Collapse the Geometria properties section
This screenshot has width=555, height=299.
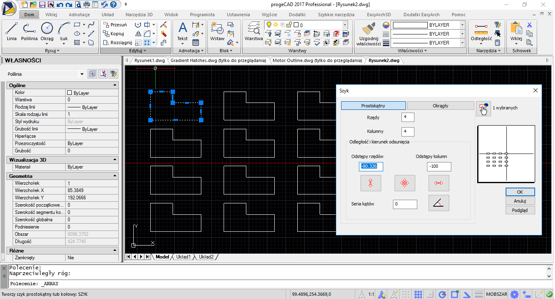coord(115,176)
